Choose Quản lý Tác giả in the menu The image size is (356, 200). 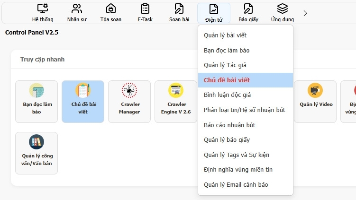(246, 65)
